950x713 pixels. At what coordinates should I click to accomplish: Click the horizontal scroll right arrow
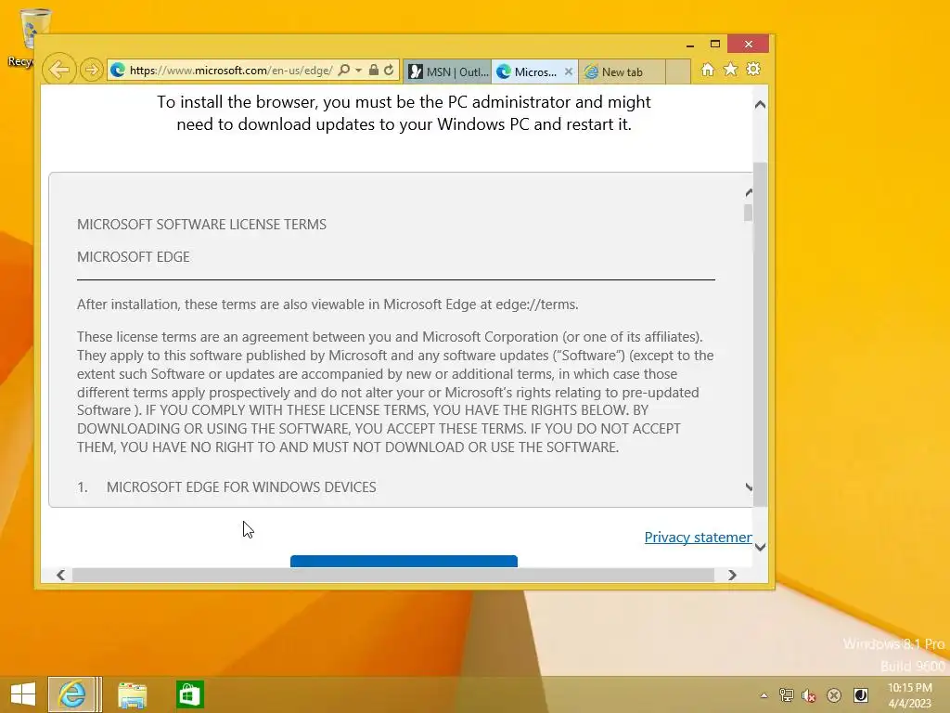733,575
